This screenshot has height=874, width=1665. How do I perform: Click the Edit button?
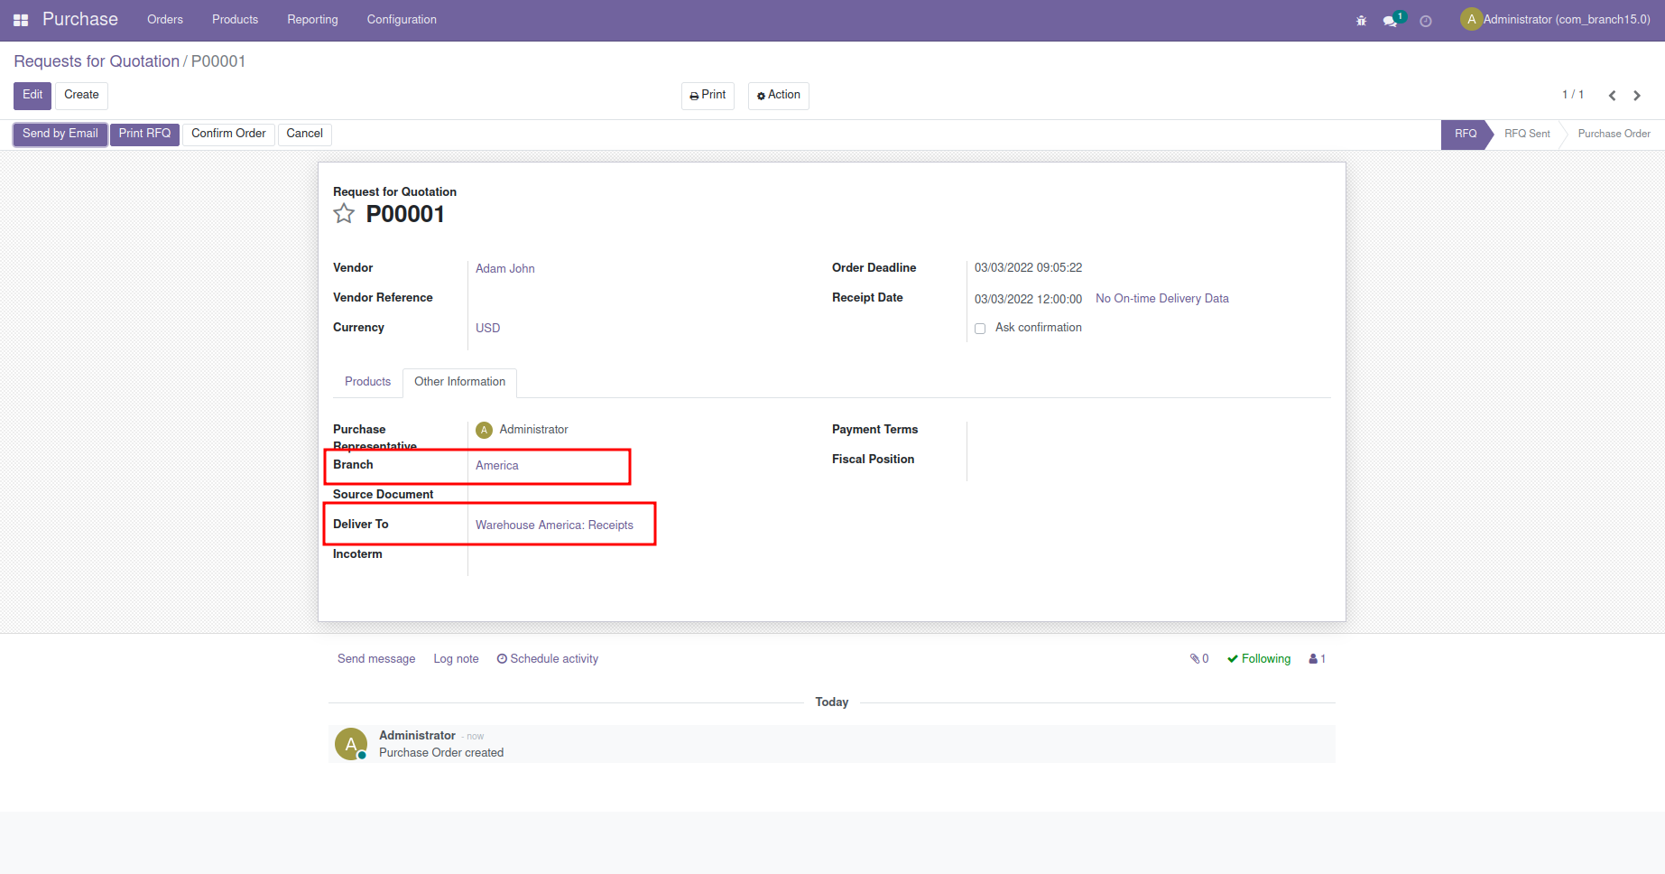[32, 96]
